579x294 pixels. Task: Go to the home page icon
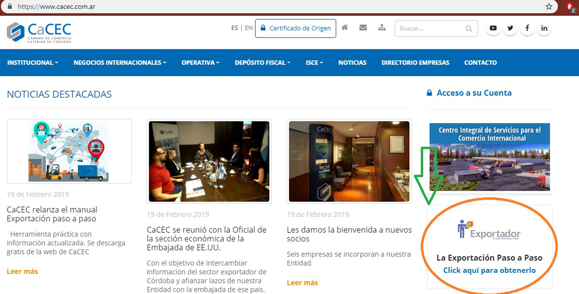345,28
